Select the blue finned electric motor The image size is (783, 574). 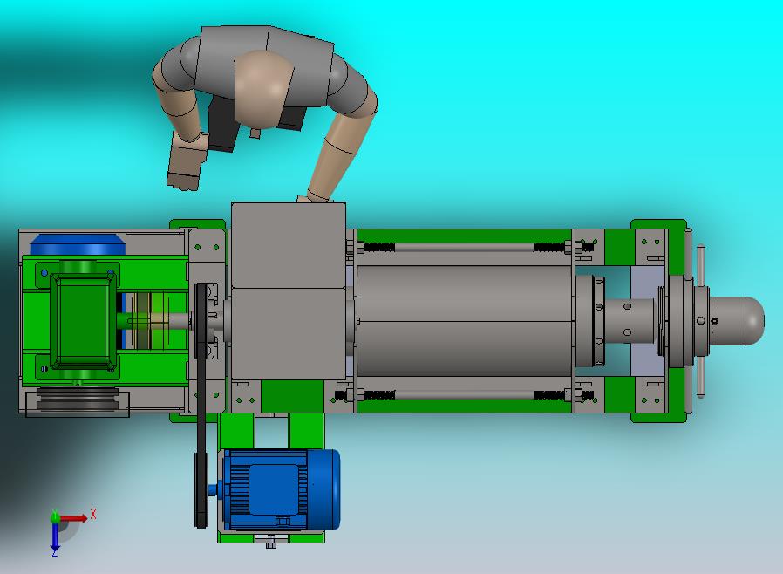pos(279,489)
